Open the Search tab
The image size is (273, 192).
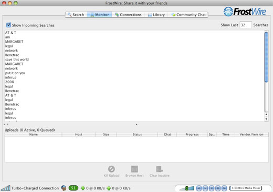[76, 15]
